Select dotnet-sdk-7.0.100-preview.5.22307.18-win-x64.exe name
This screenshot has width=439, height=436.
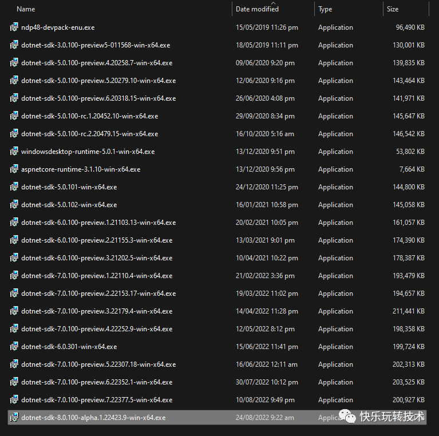pyautogui.click(x=98, y=364)
